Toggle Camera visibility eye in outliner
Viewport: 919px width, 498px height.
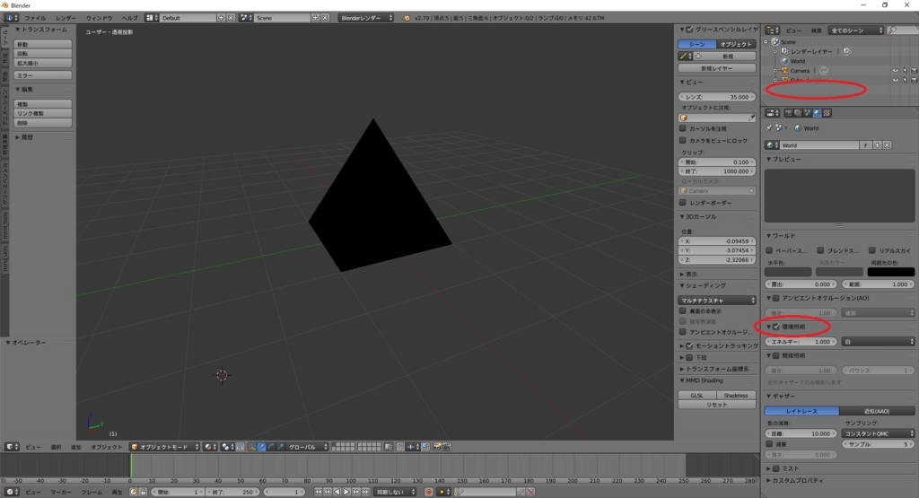895,71
